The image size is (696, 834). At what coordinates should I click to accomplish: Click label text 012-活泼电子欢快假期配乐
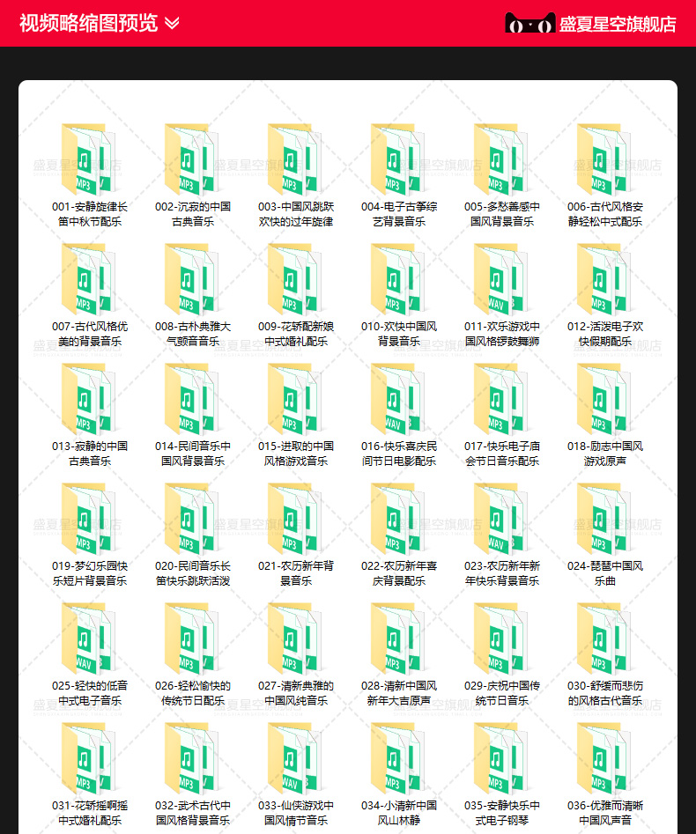(605, 334)
